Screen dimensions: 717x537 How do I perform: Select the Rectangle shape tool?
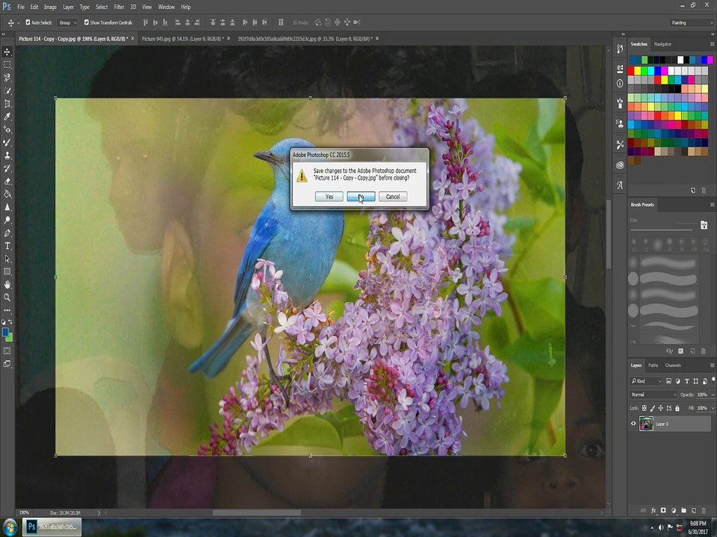(7, 271)
